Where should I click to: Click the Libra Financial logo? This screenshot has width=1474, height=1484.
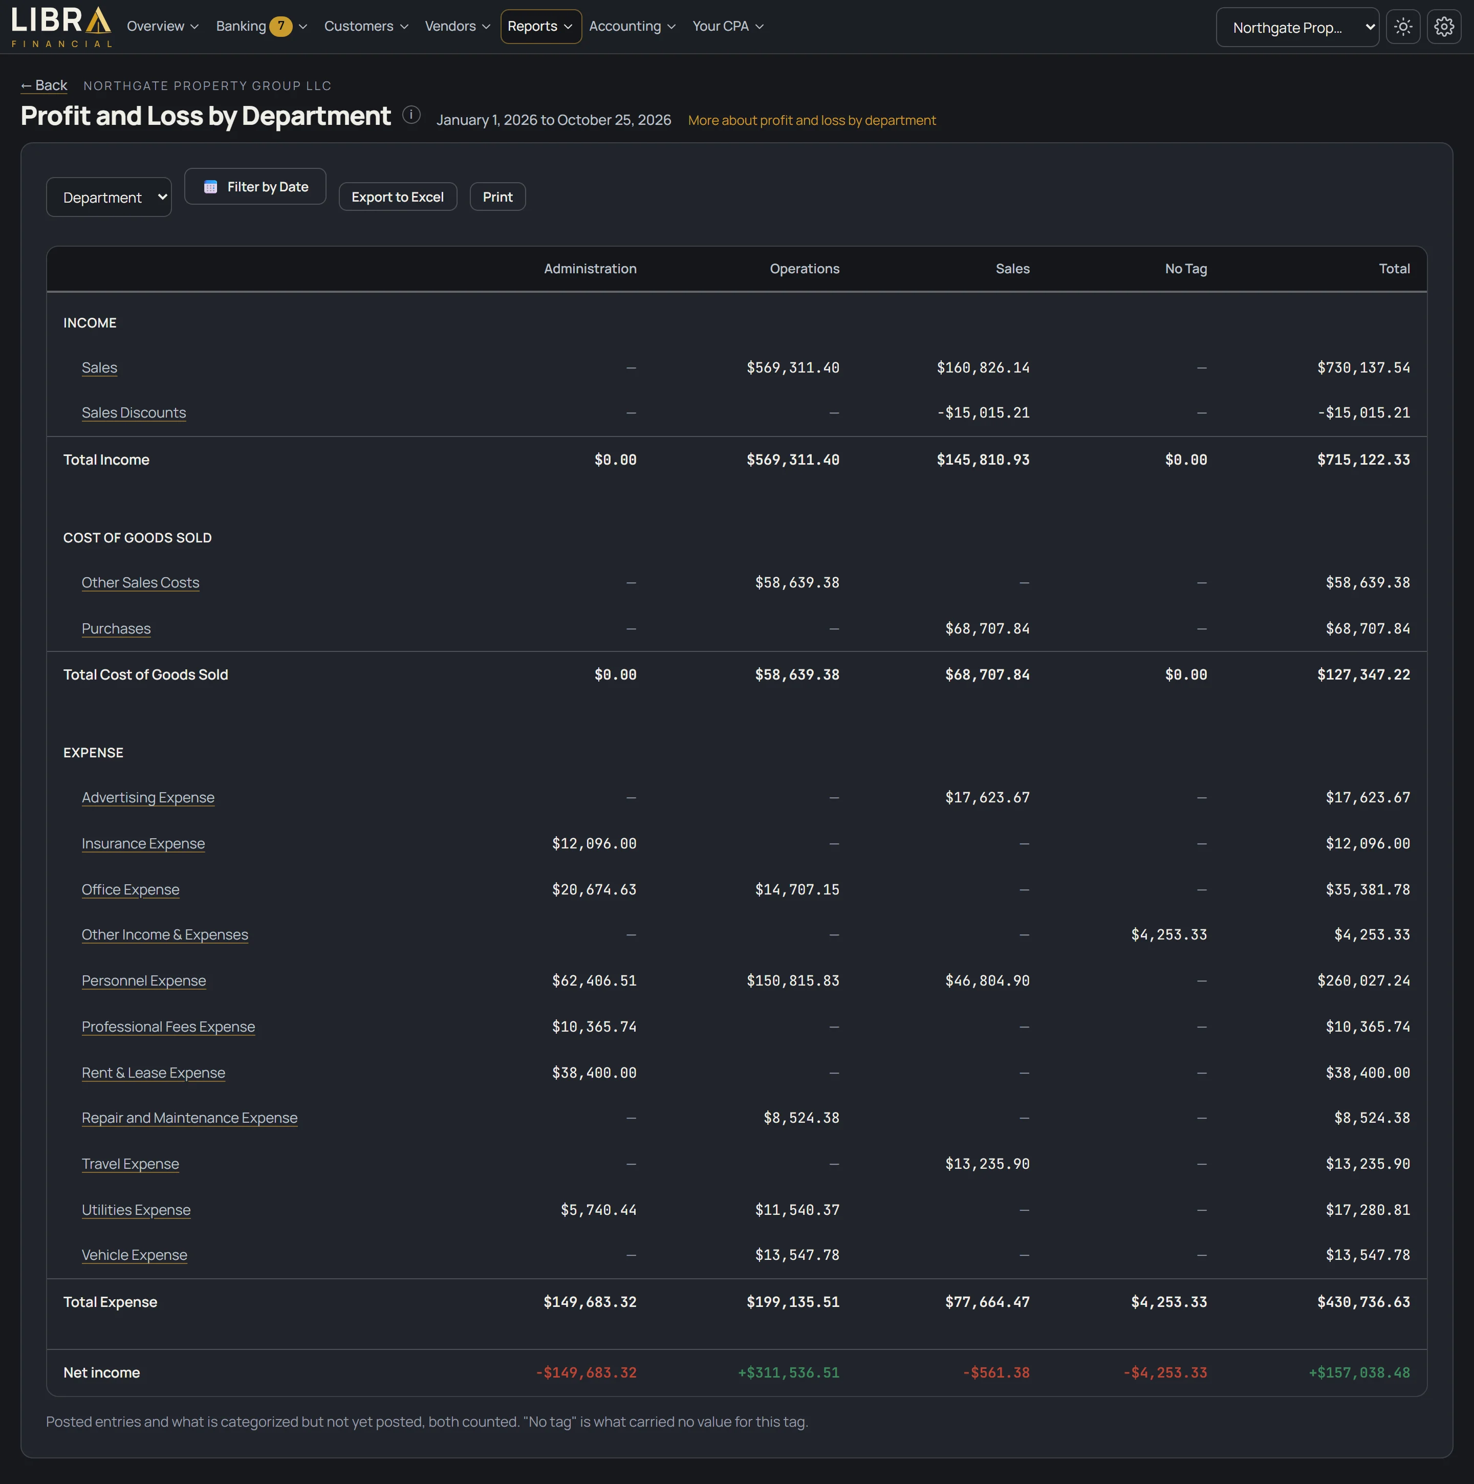pyautogui.click(x=61, y=27)
